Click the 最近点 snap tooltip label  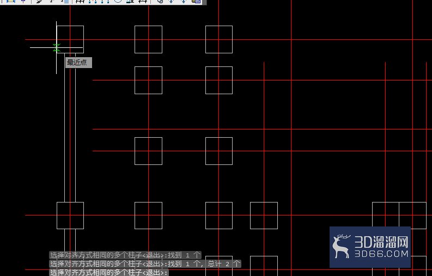78,63
